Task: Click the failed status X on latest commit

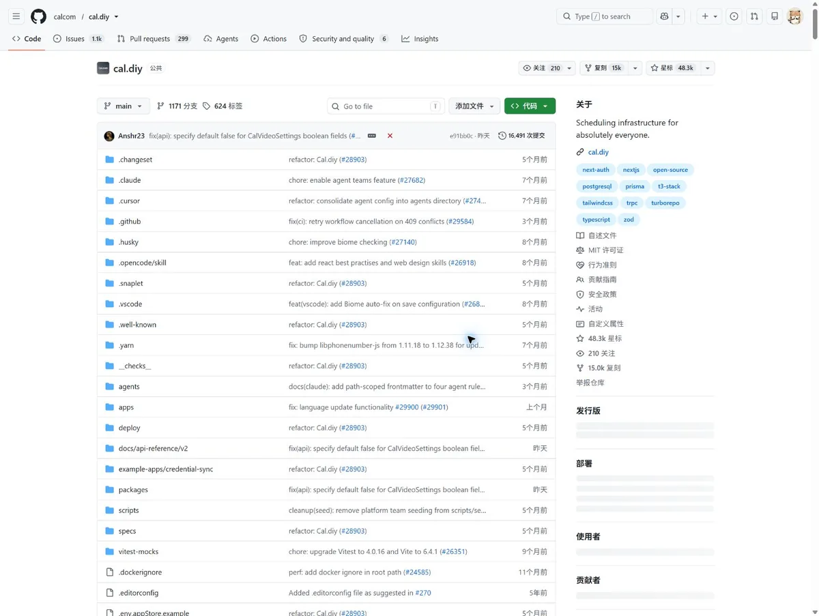Action: pyautogui.click(x=390, y=136)
